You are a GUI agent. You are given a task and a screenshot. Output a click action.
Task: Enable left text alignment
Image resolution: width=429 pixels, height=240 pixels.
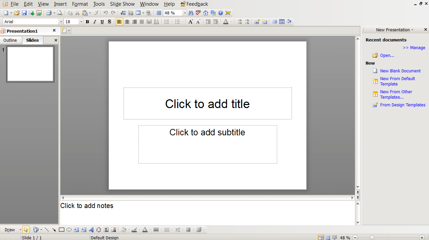[x=120, y=22]
